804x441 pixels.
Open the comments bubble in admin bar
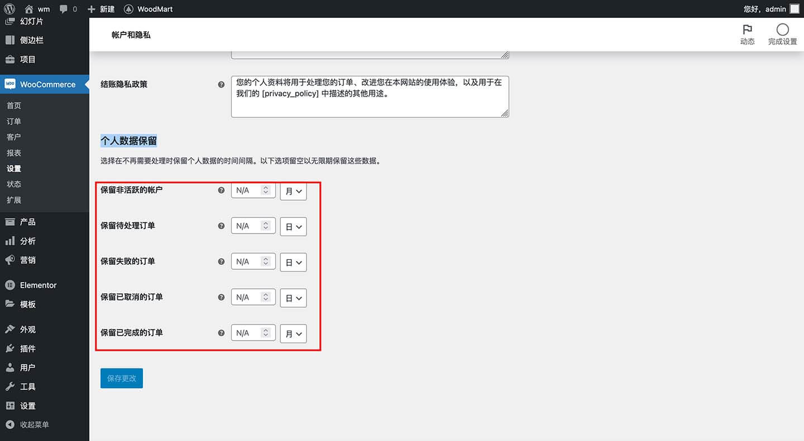(x=68, y=9)
